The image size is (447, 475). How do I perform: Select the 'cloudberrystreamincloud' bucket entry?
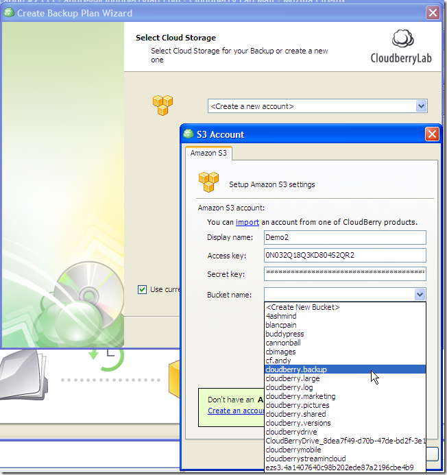[345, 459]
